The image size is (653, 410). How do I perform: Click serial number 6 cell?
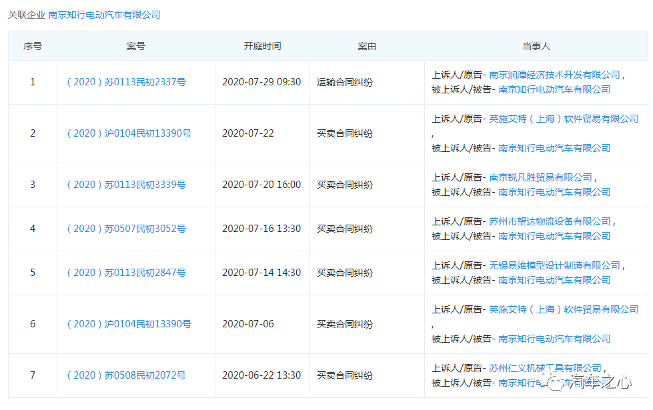coord(33,324)
